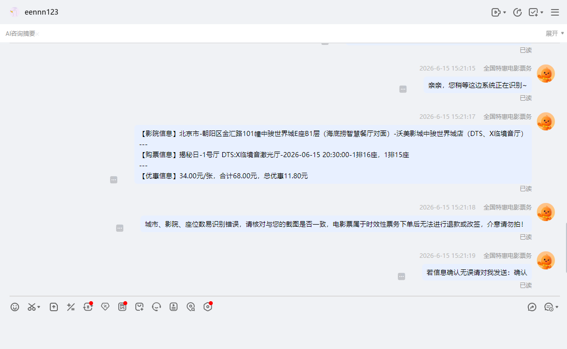Close the AI咨询摘要 tab with the x
This screenshot has height=349, width=567.
coord(37,34)
